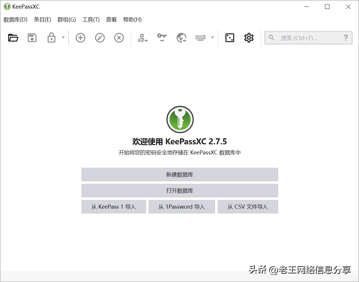Open the 帮助(H) menu
Viewport: 359px width, 282px height.
(132, 20)
